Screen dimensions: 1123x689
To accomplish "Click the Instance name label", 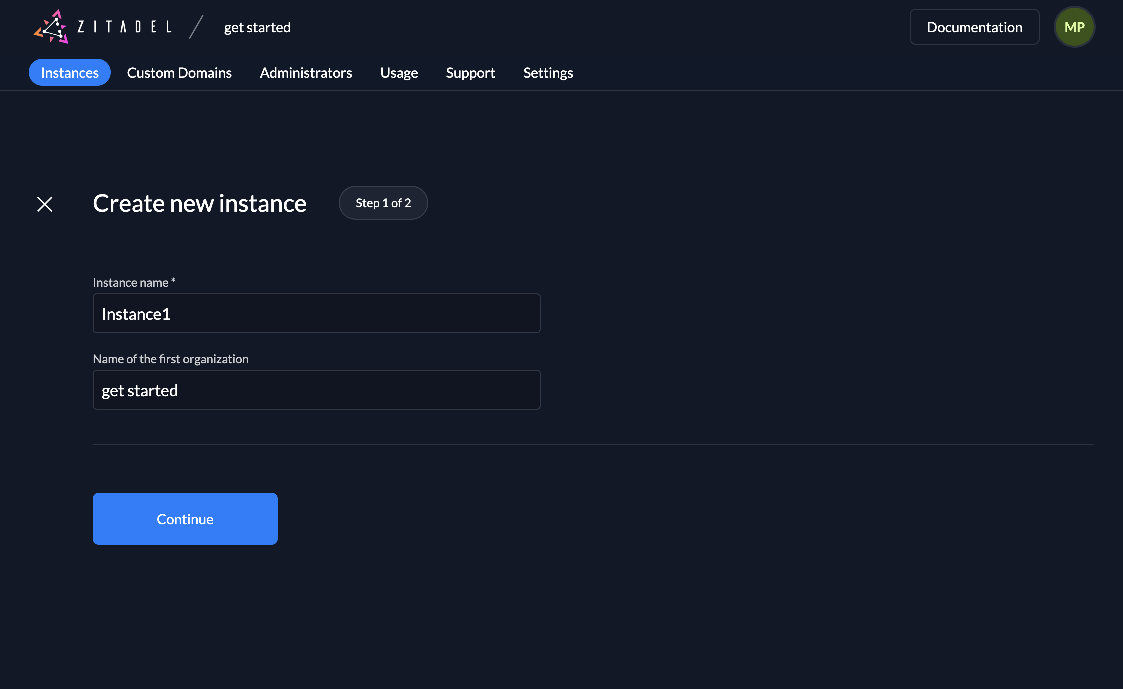I will pyautogui.click(x=131, y=283).
